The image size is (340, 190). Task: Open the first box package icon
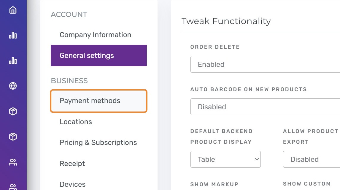(13, 111)
